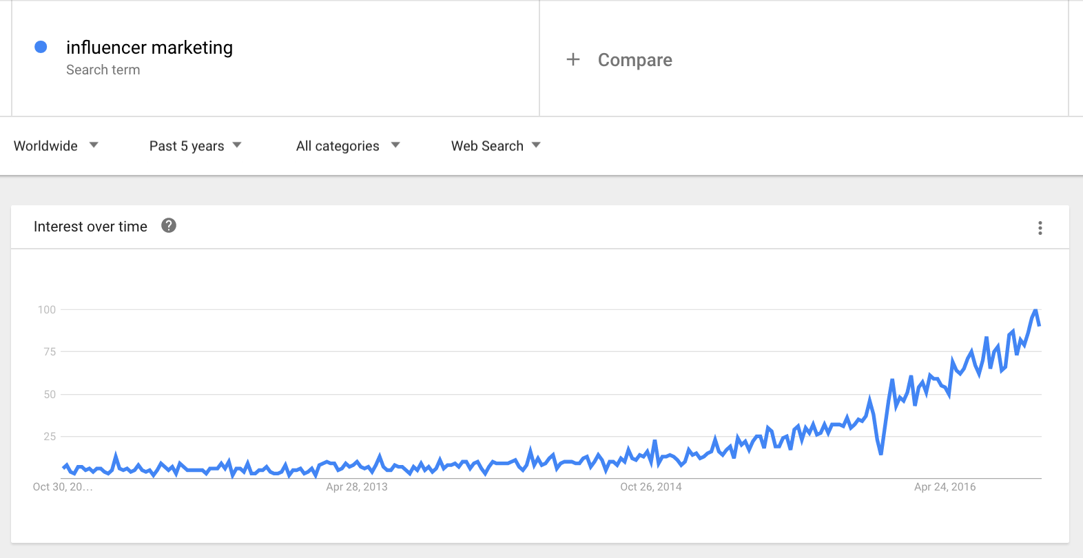Click the trend line's highest peak
The height and width of the screenshot is (558, 1083).
click(x=1035, y=311)
